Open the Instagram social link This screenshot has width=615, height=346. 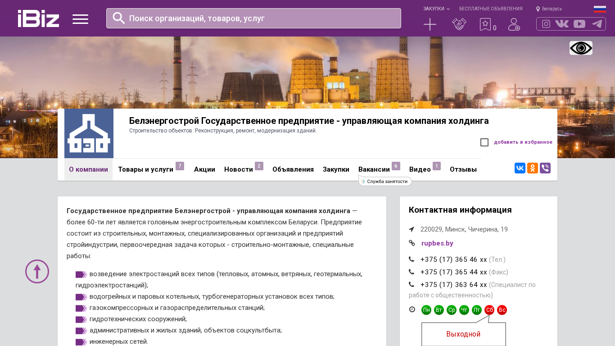[x=546, y=24]
